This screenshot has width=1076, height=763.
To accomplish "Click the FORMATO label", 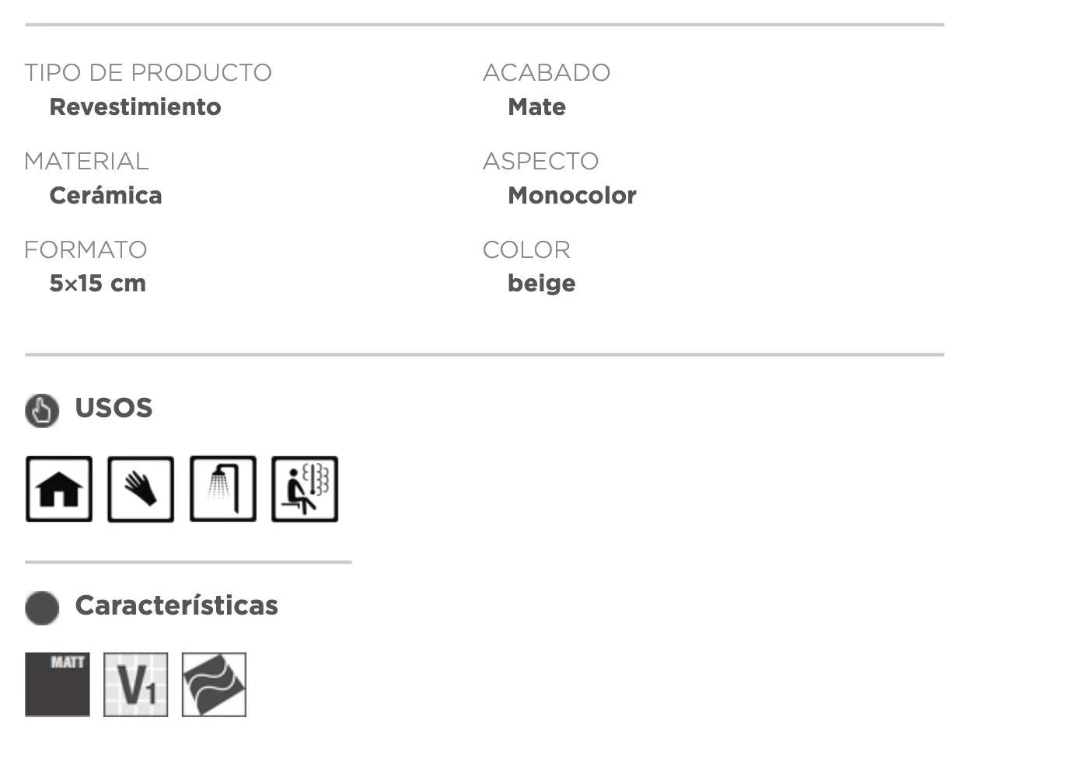I will (86, 249).
